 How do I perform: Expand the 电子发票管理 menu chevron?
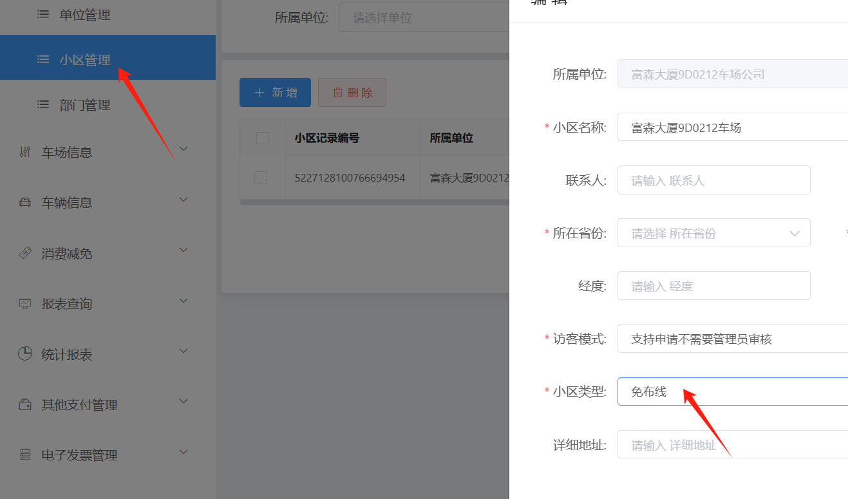coord(184,451)
